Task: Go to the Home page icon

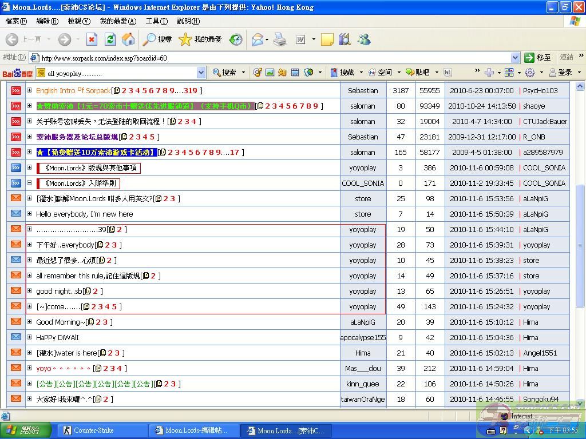Action: pos(129,39)
